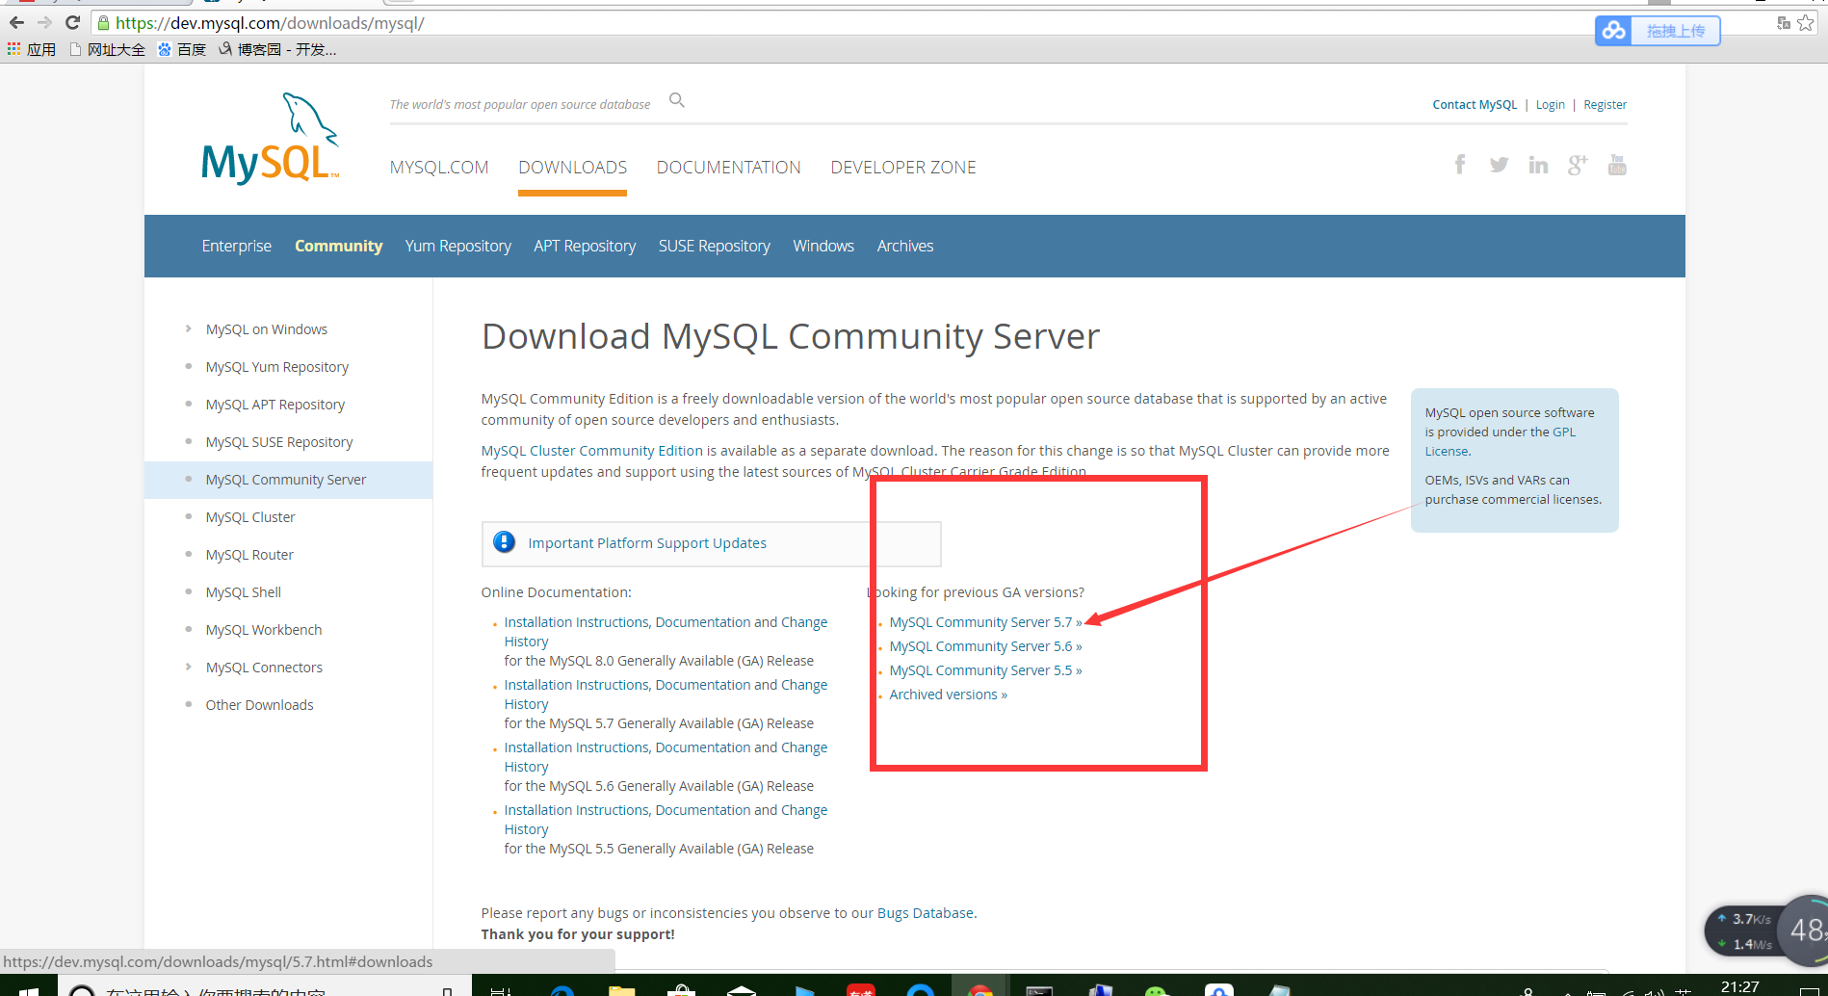Image resolution: width=1828 pixels, height=996 pixels.
Task: Open MySQL YouTube channel icon
Action: pyautogui.click(x=1617, y=165)
